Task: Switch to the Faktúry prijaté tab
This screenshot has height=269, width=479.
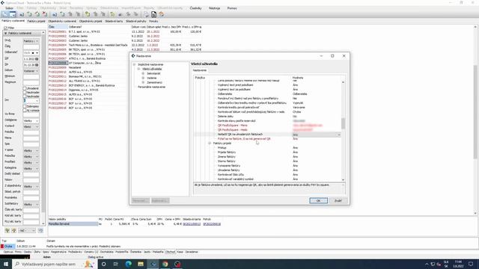Action: [37, 22]
